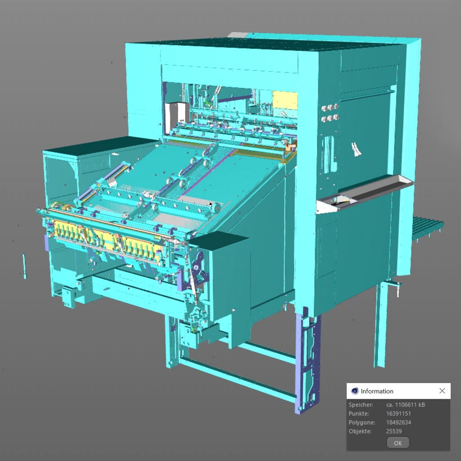Viewport: 461px width, 461px height.
Task: Click OK in the Information dialog
Action: click(398, 443)
